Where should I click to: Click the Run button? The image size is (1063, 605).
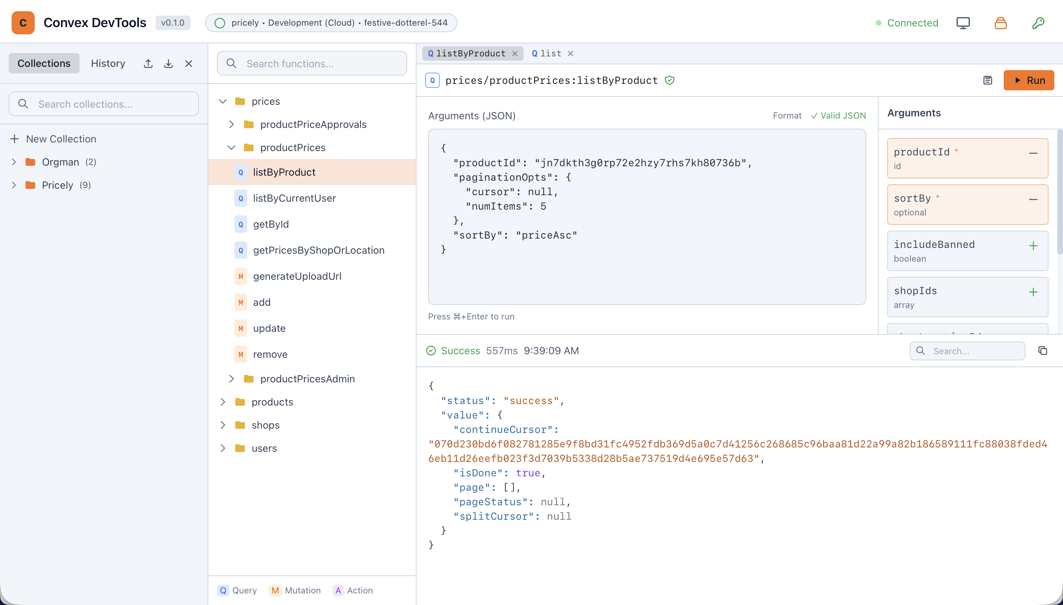tap(1029, 80)
